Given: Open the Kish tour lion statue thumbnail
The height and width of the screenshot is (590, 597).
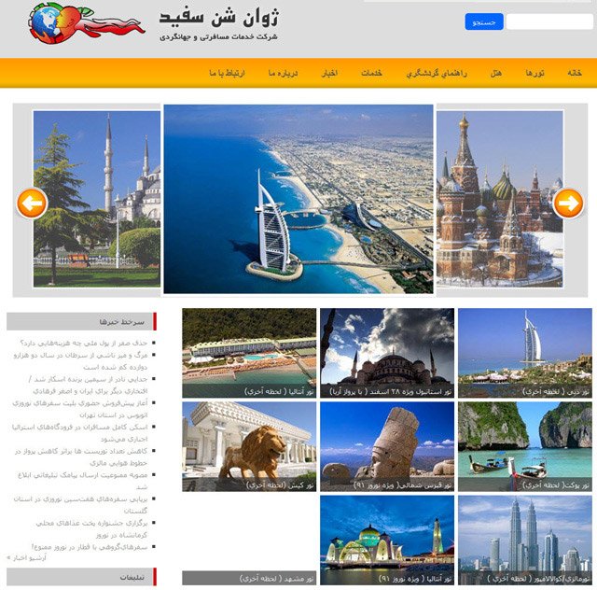Looking at the screenshot, I should [x=249, y=446].
